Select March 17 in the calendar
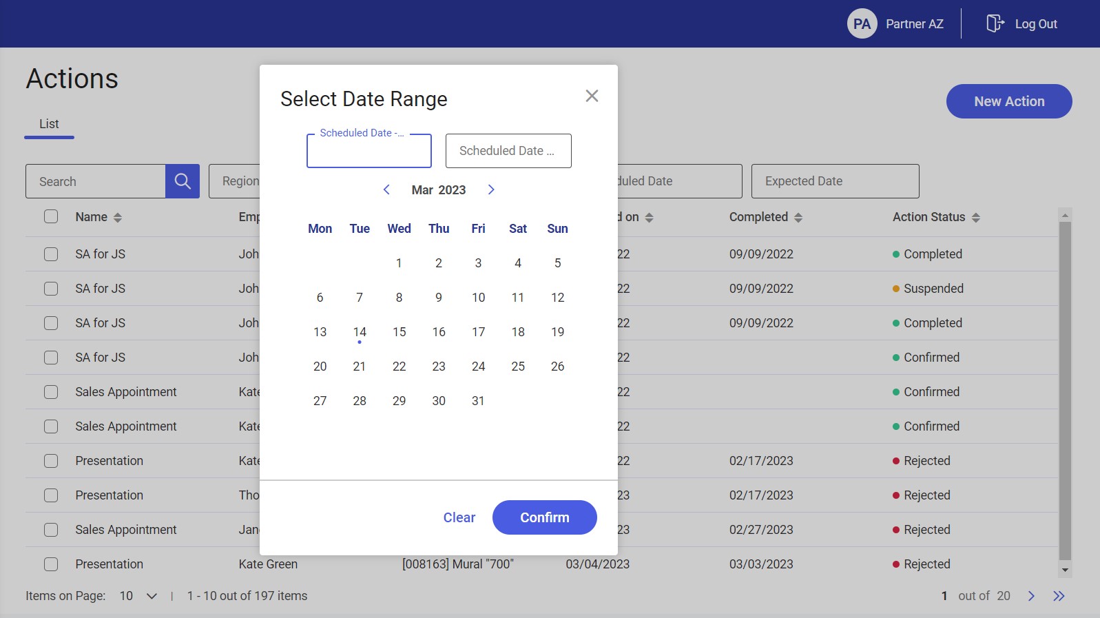This screenshot has height=618, width=1100. coord(478,332)
